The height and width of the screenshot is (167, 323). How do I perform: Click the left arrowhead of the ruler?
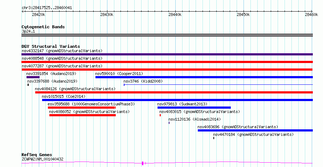23,11
